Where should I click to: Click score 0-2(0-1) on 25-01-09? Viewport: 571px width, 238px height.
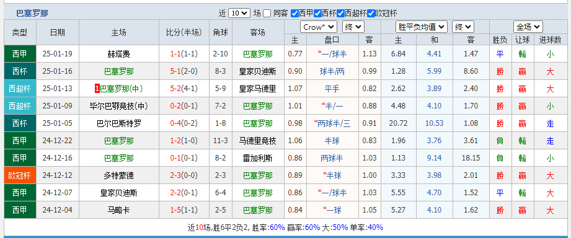click(x=184, y=106)
